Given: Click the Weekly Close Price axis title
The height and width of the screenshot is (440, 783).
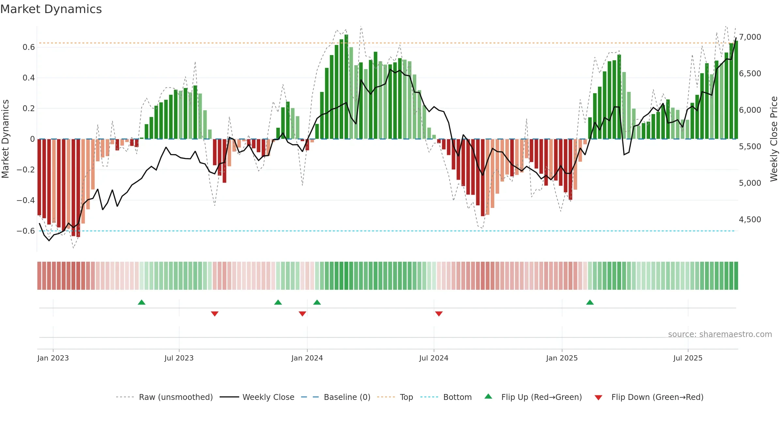Looking at the screenshot, I should [774, 139].
